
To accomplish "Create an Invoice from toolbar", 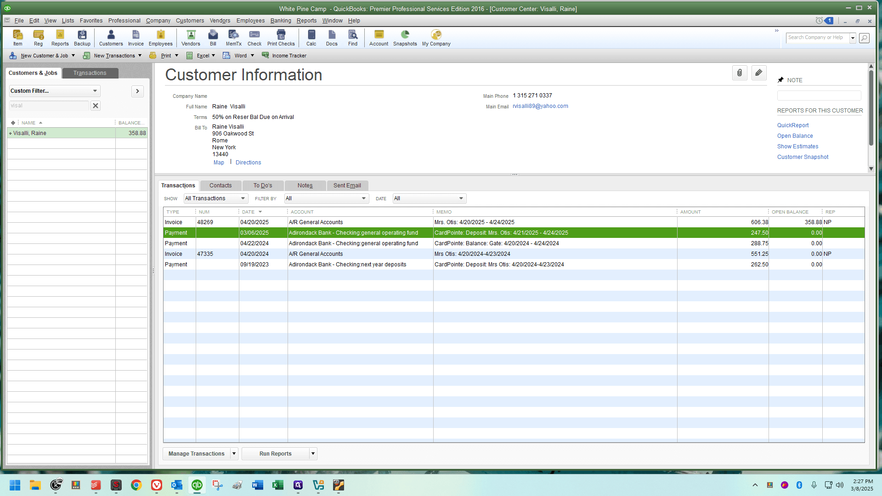I will pyautogui.click(x=136, y=38).
